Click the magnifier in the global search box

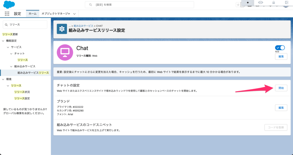[x=90, y=5]
